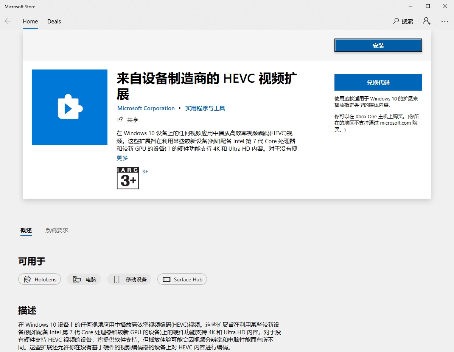Click the share icon beside 共享
This screenshot has height=352, width=454.
click(120, 119)
